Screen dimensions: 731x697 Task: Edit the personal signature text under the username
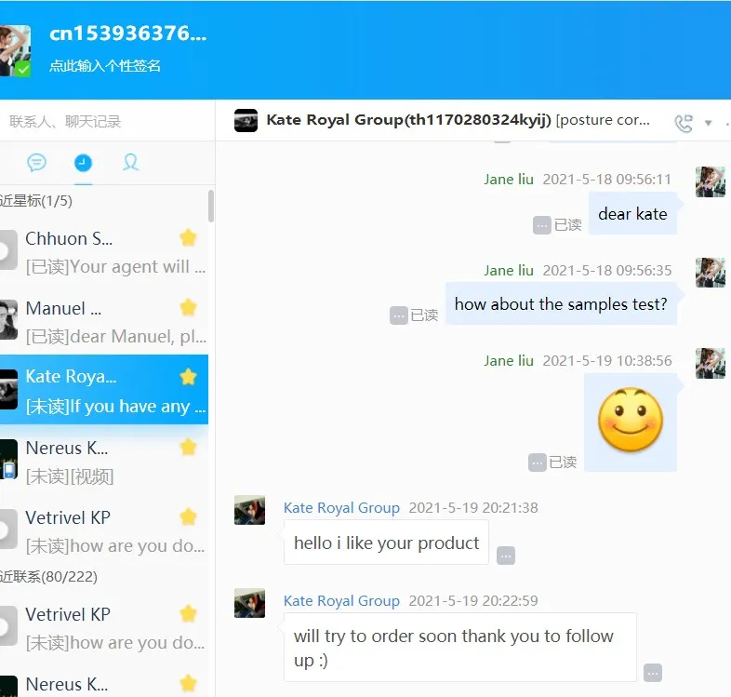coord(105,66)
